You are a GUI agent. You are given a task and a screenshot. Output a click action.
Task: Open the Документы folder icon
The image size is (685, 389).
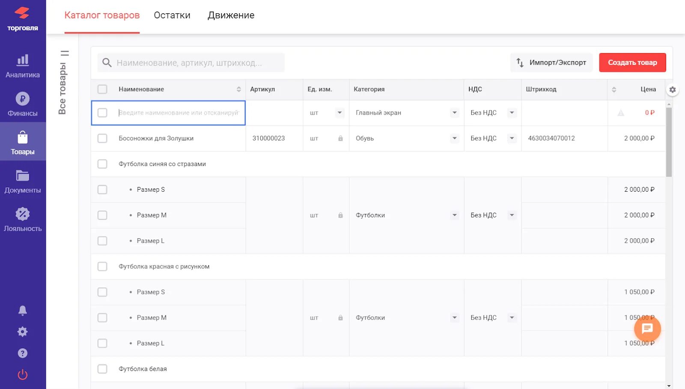click(23, 175)
